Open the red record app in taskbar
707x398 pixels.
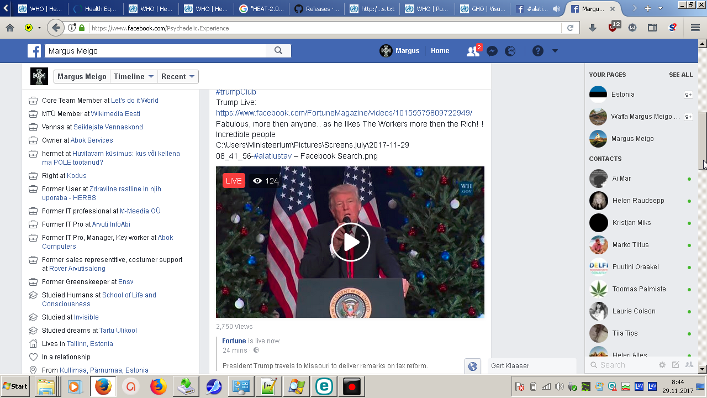(351, 386)
